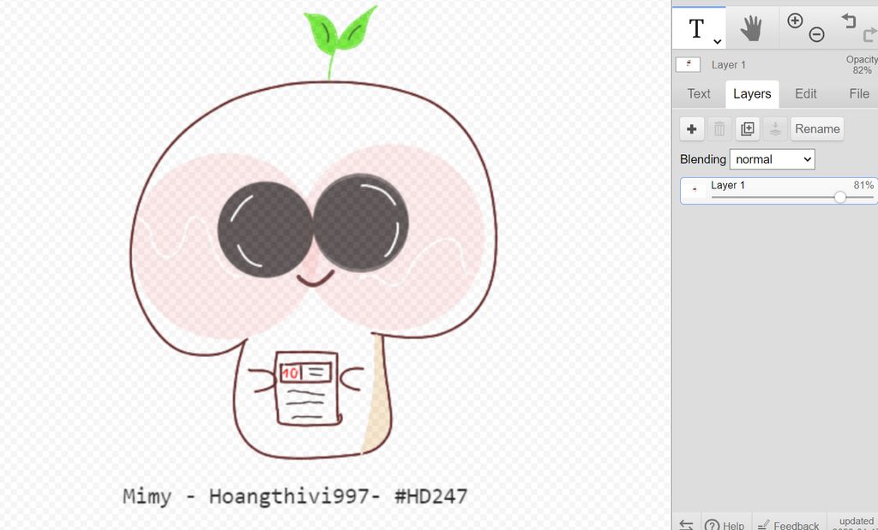
Task: Select the Layer 1 row in the layers list
Action: click(779, 191)
